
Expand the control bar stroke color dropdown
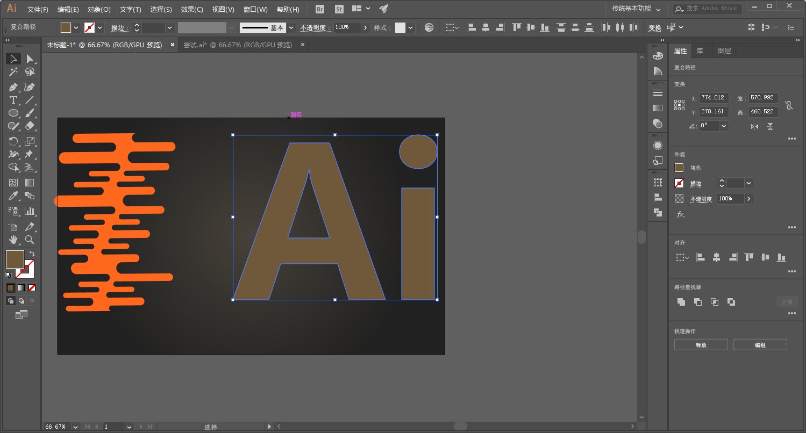click(x=100, y=27)
